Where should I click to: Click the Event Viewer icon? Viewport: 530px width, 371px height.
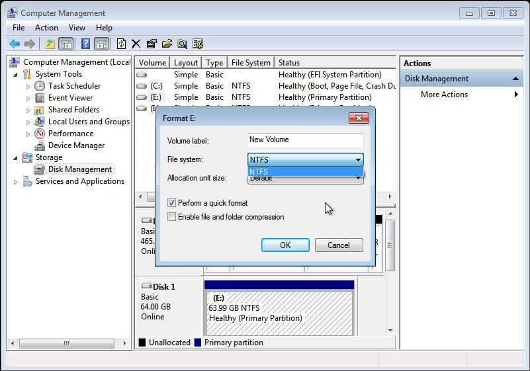40,98
